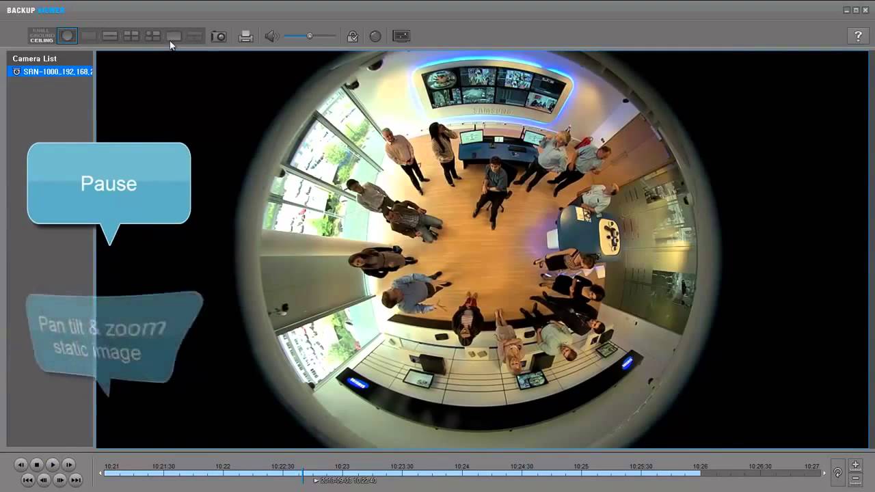The image size is (875, 492).
Task: Click the volume slider handle
Action: coord(310,36)
